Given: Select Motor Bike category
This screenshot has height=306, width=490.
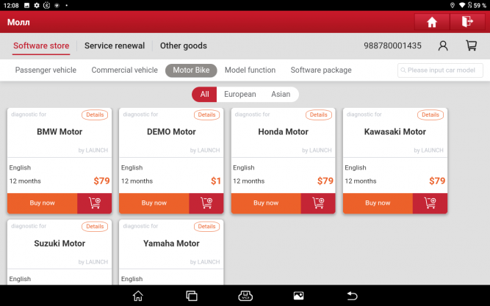Looking at the screenshot, I should [191, 70].
